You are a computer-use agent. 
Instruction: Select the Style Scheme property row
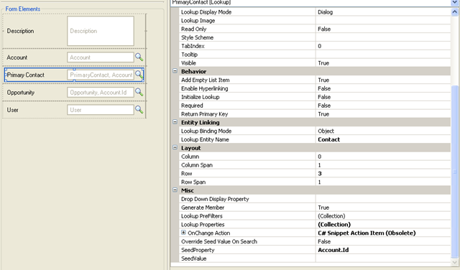(315, 37)
